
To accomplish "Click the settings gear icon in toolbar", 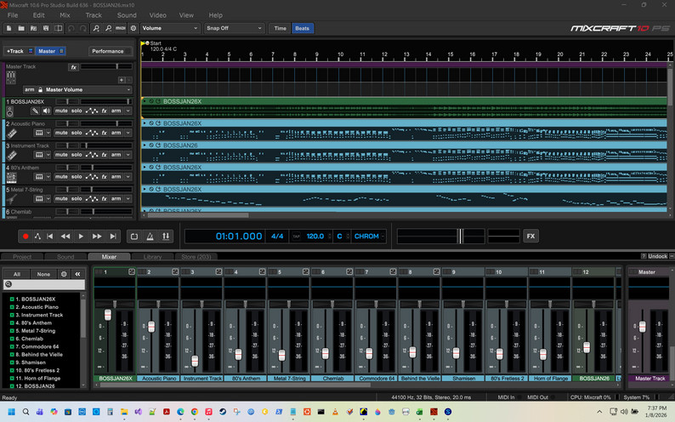I will tap(133, 28).
